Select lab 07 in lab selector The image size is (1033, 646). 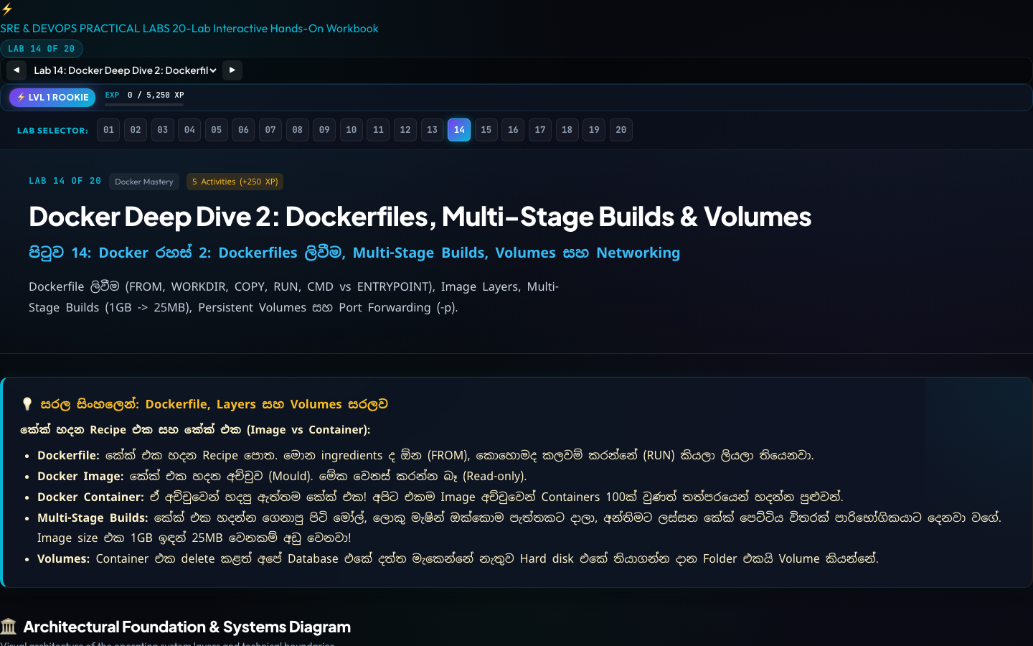(x=270, y=130)
